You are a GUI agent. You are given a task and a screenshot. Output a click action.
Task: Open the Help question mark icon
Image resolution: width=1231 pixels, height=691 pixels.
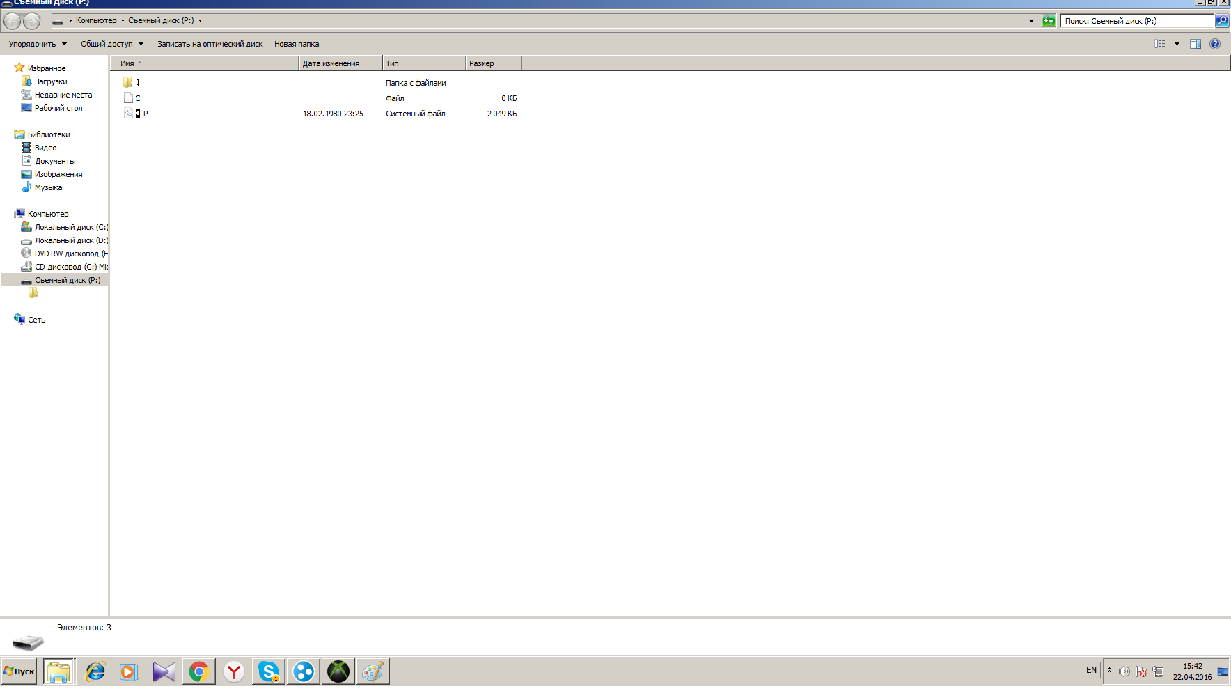click(1215, 44)
